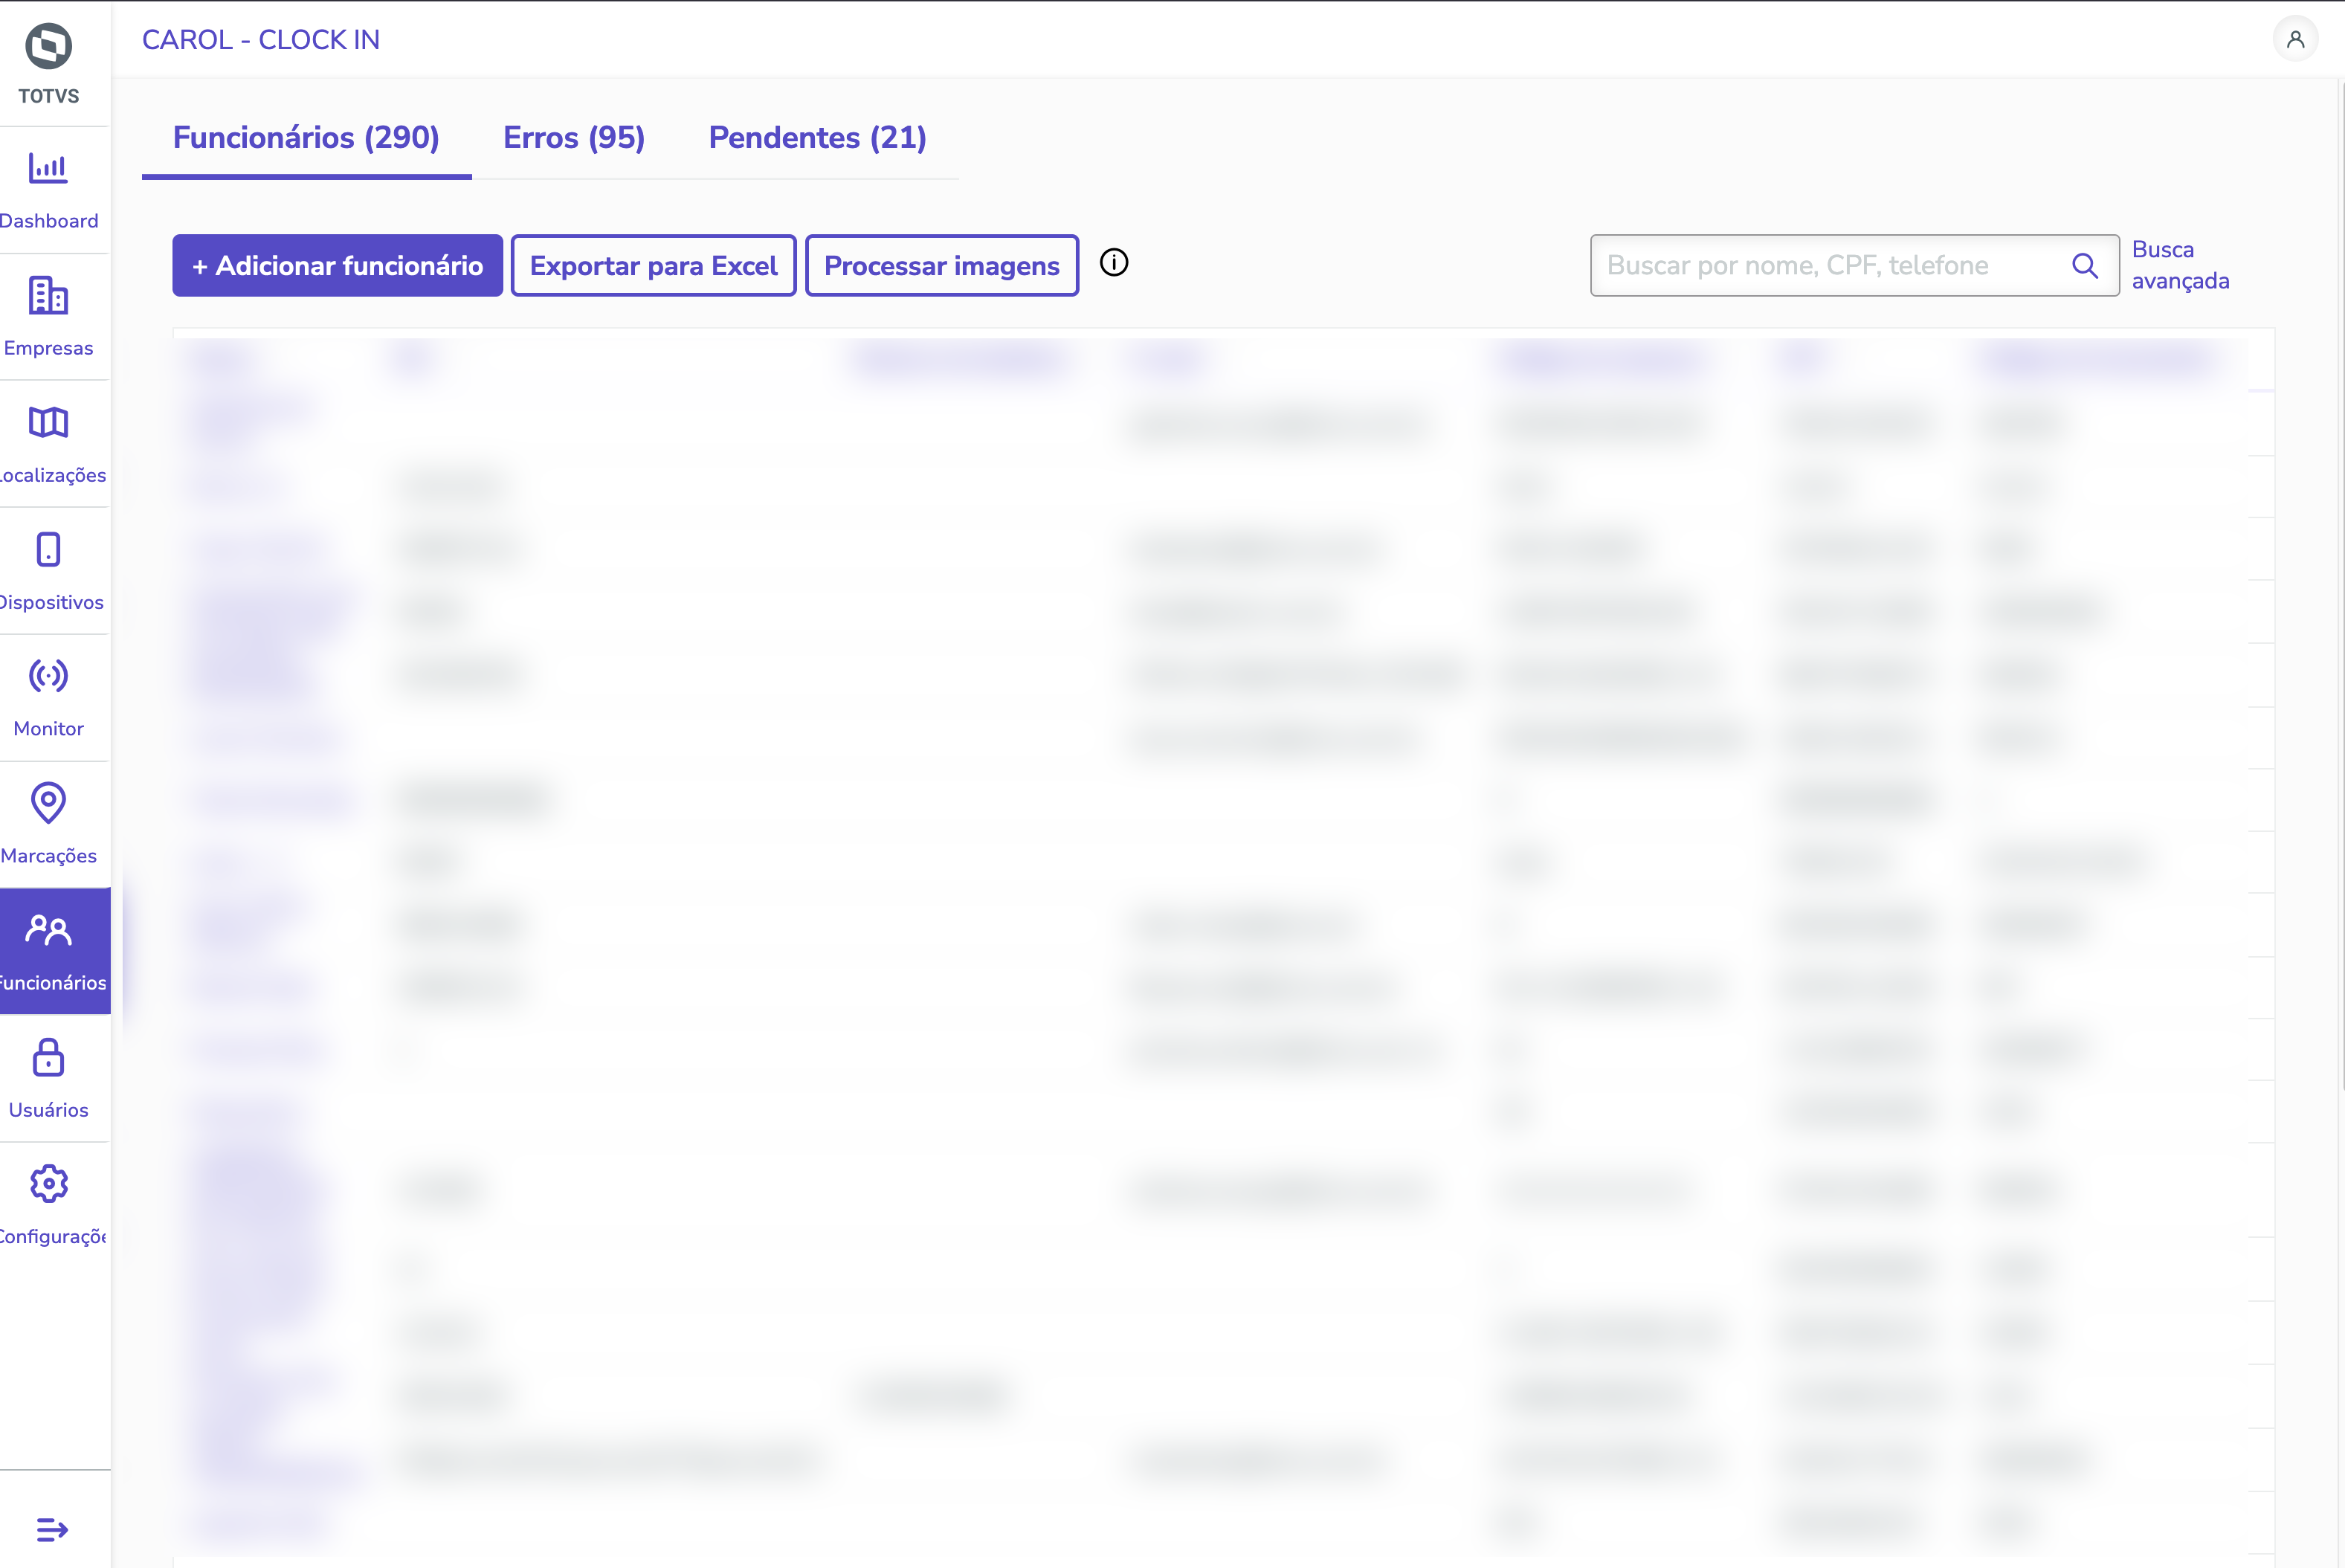Switch to the Pendentes (21) tab
Viewport: 2345px width, 1568px height.
point(817,138)
